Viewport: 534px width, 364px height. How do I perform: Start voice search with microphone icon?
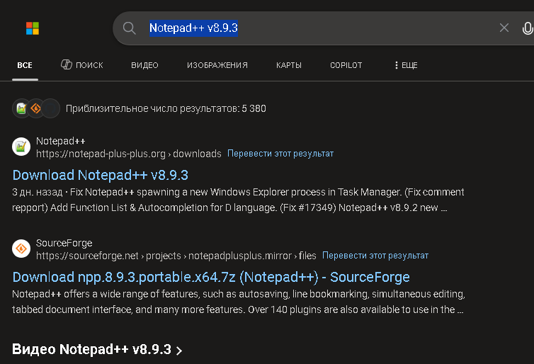528,28
